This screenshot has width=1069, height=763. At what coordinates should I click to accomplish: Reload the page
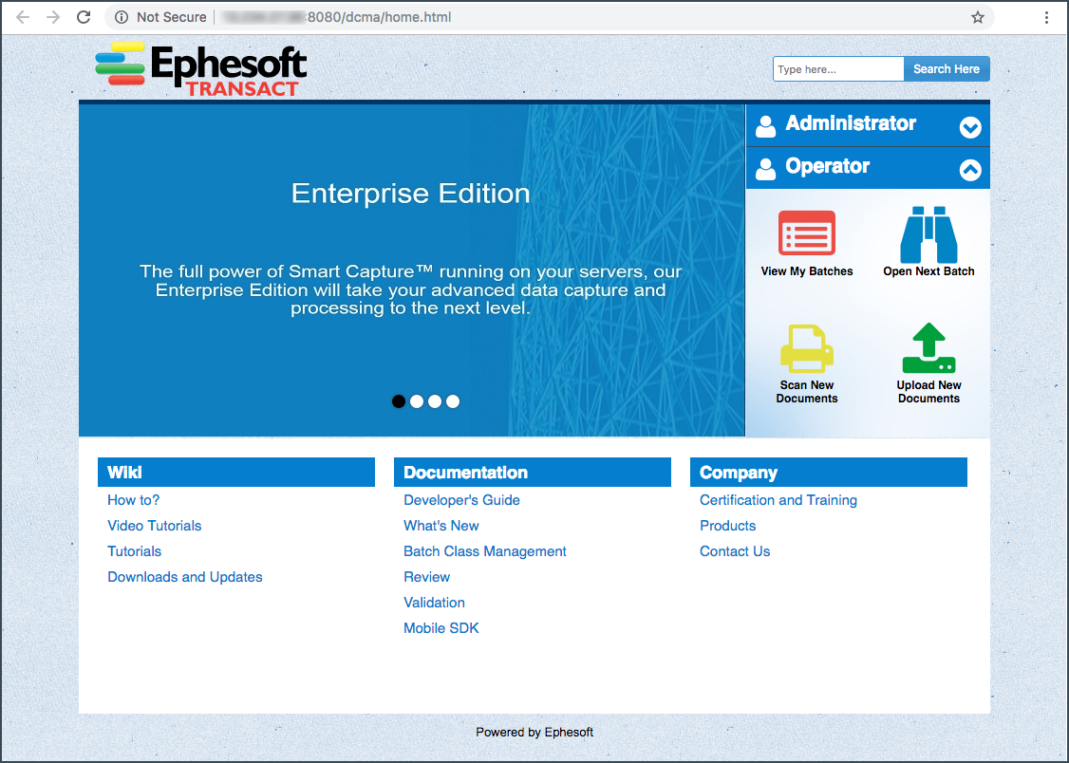point(84,17)
